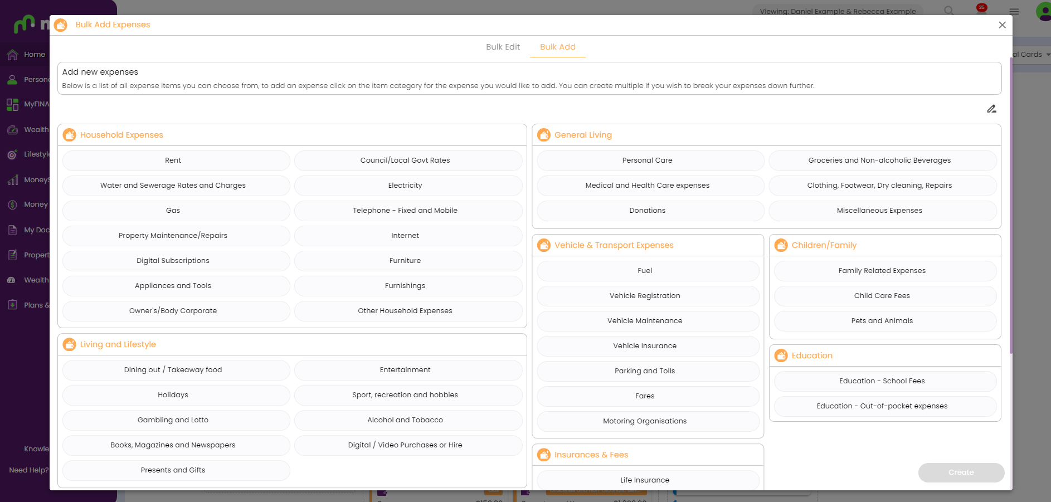The height and width of the screenshot is (502, 1051).
Task: Click the edit pencil icon above expense categories
Action: click(991, 109)
